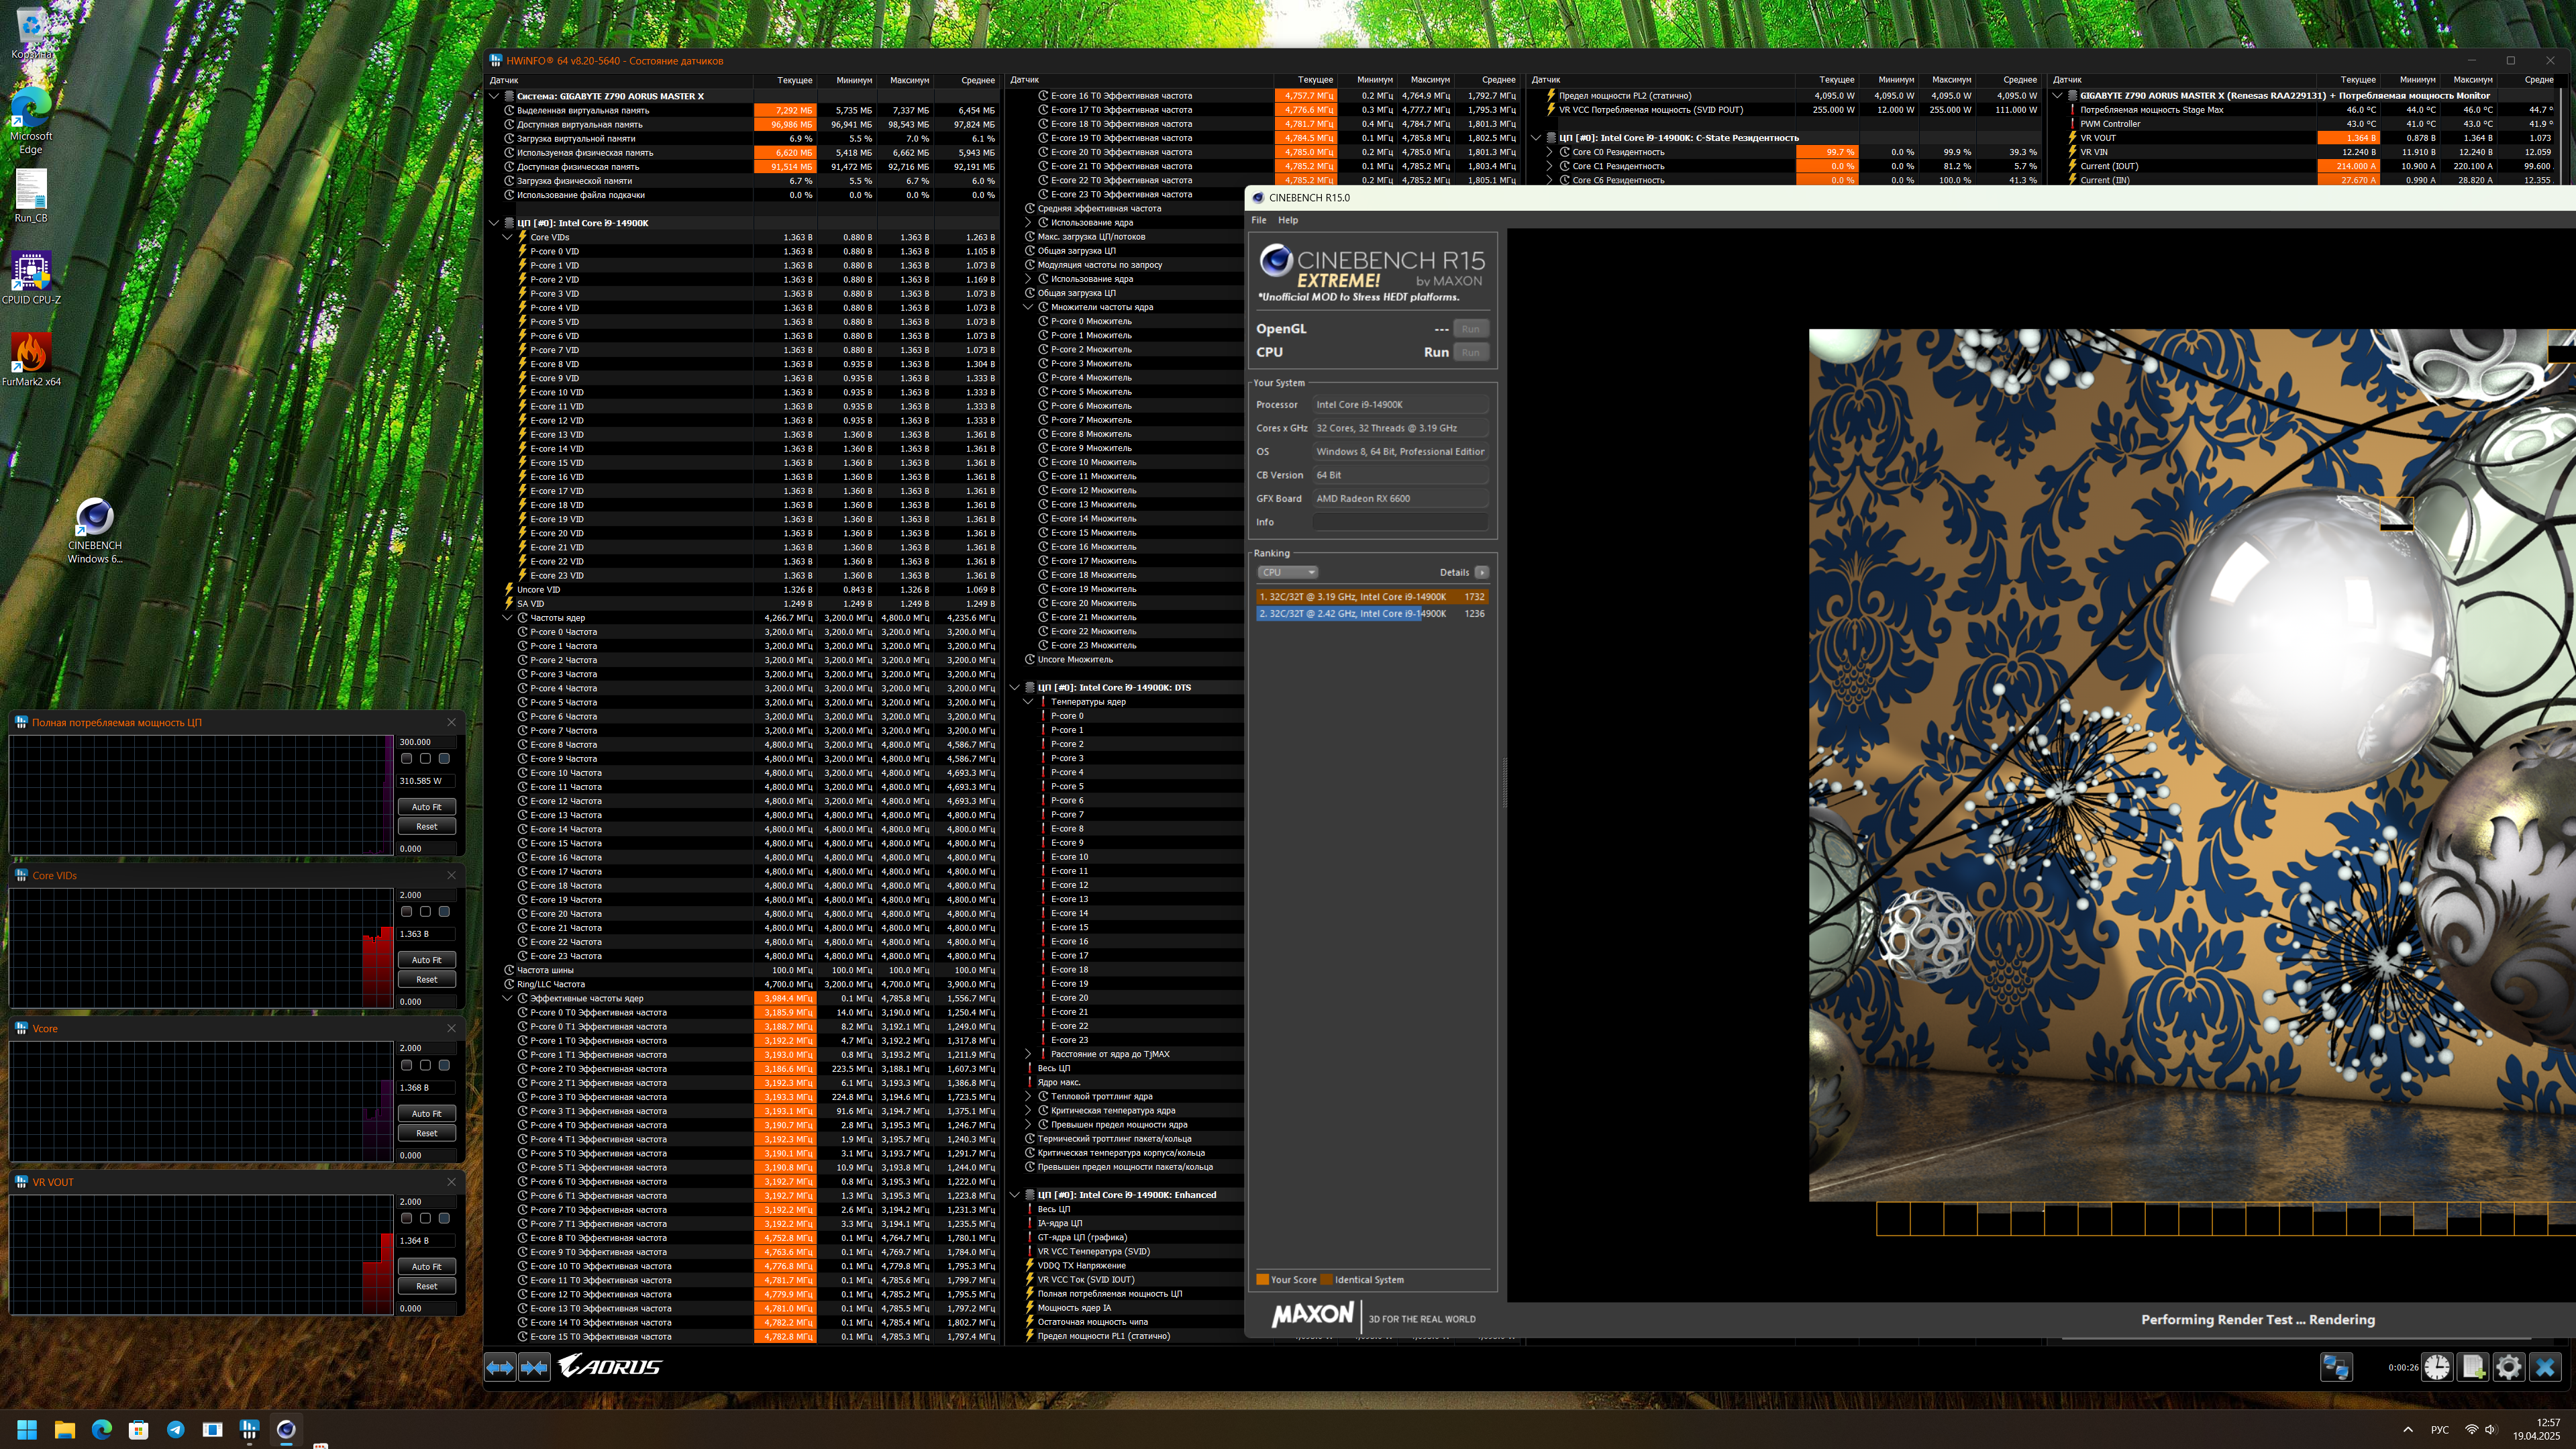This screenshot has height=1449, width=2576.
Task: Click the HWiNFO collapse-columns arrows icon
Action: pos(535,1367)
